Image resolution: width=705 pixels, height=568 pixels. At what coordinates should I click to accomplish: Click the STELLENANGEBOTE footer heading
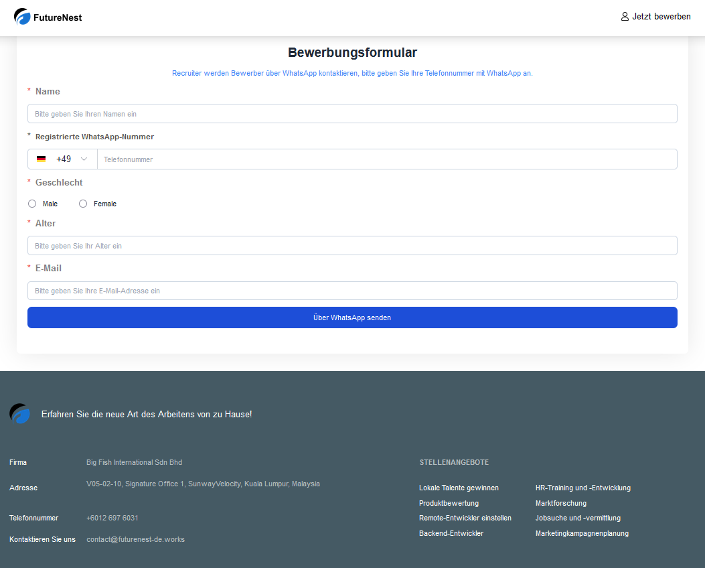(x=454, y=462)
